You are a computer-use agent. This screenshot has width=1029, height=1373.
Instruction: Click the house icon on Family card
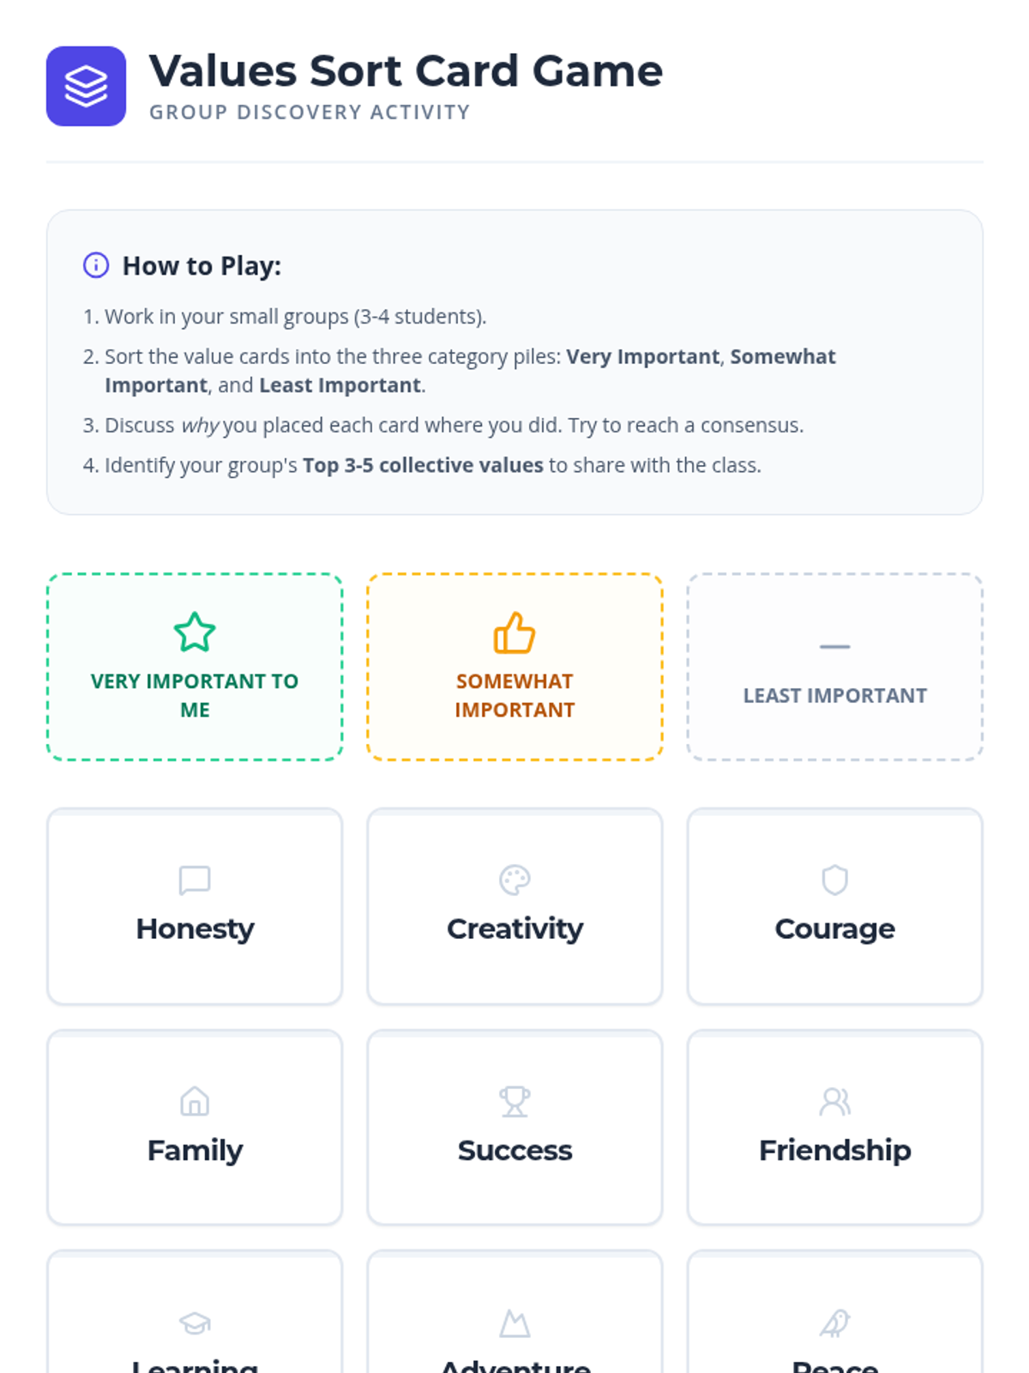[195, 1101]
